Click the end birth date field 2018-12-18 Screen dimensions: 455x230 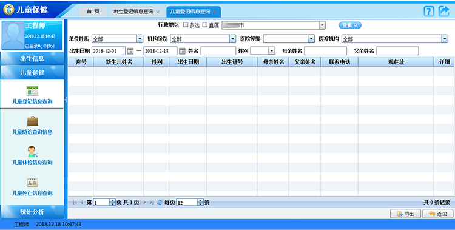coord(160,51)
